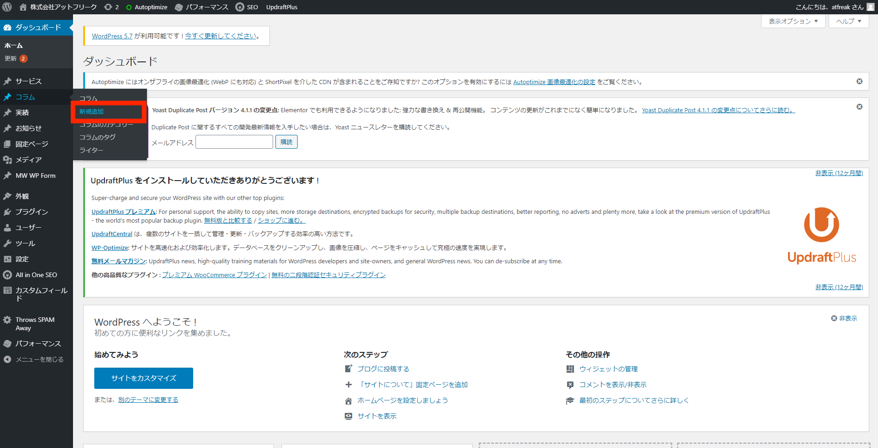This screenshot has height=448, width=878.
Task: Click the 別のテーマに変更する link
Action: (148, 400)
